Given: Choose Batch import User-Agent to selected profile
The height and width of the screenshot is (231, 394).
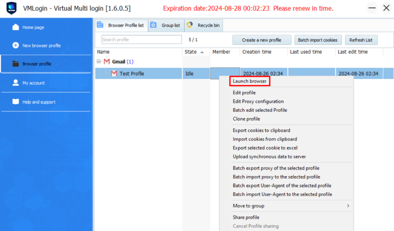Looking at the screenshot, I should [x=282, y=194].
